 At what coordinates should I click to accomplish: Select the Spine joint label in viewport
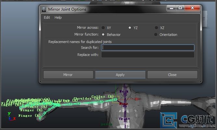[x=124, y=118]
